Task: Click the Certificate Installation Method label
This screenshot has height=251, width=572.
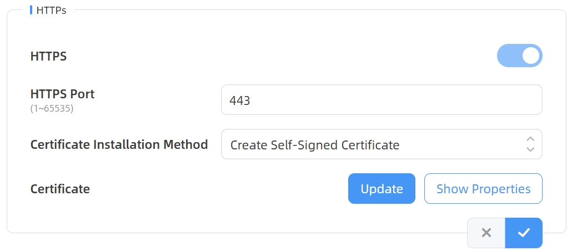Action: coord(119,144)
